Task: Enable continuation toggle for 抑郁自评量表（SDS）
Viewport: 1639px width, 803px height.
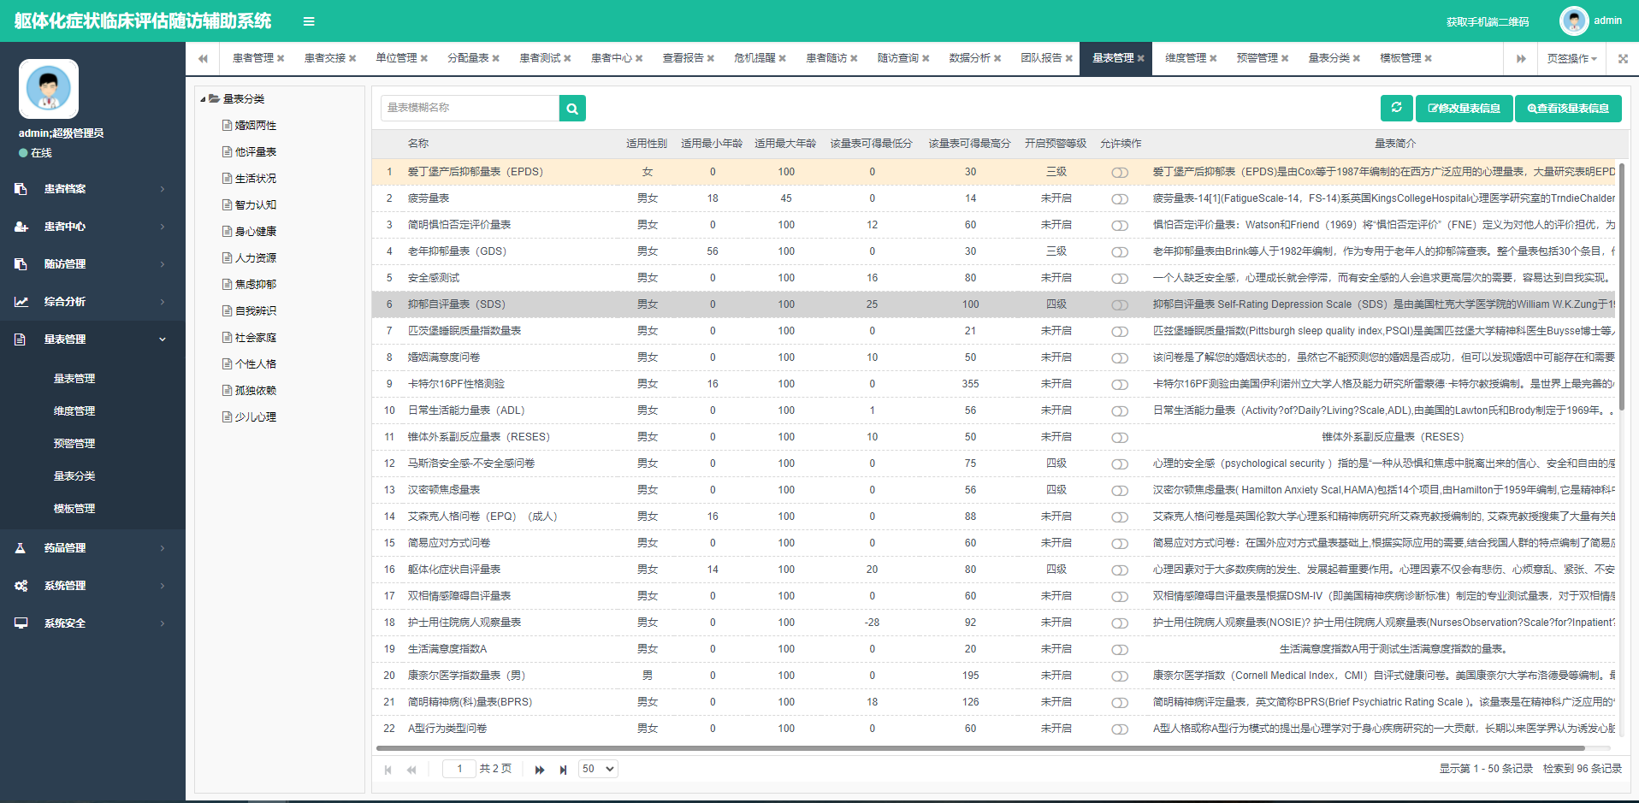Action: (x=1120, y=304)
